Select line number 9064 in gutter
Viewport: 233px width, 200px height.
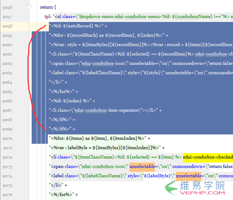coord(8,83)
